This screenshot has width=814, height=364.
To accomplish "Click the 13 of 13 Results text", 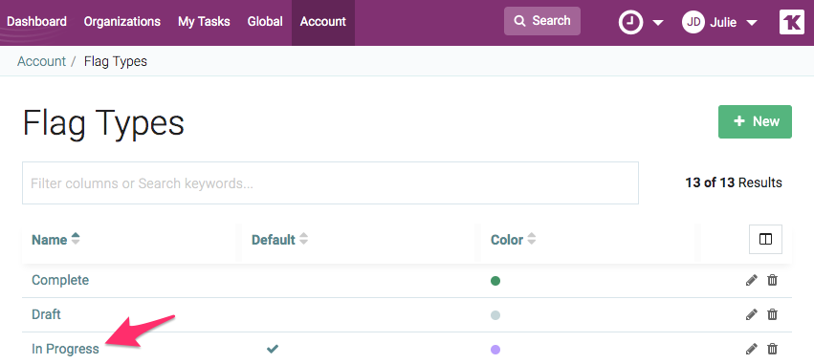I will pos(734,182).
